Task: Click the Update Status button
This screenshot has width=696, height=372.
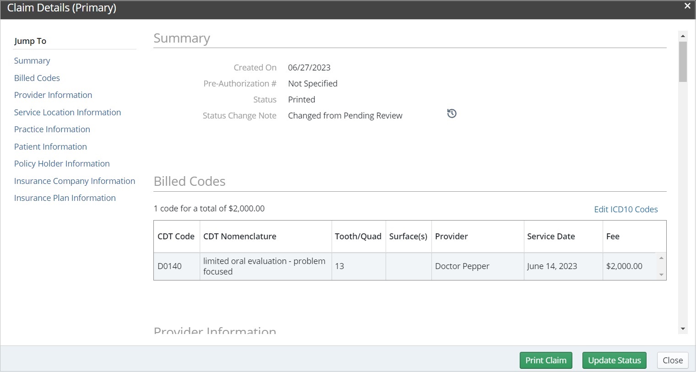Action: tap(614, 361)
